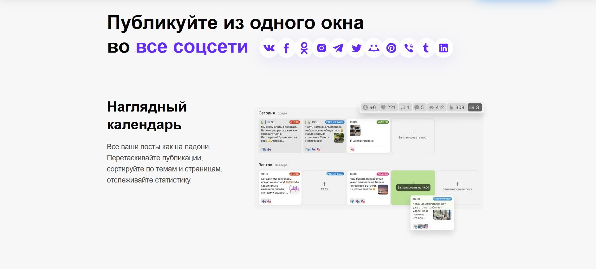Click the VK social network icon

point(269,48)
